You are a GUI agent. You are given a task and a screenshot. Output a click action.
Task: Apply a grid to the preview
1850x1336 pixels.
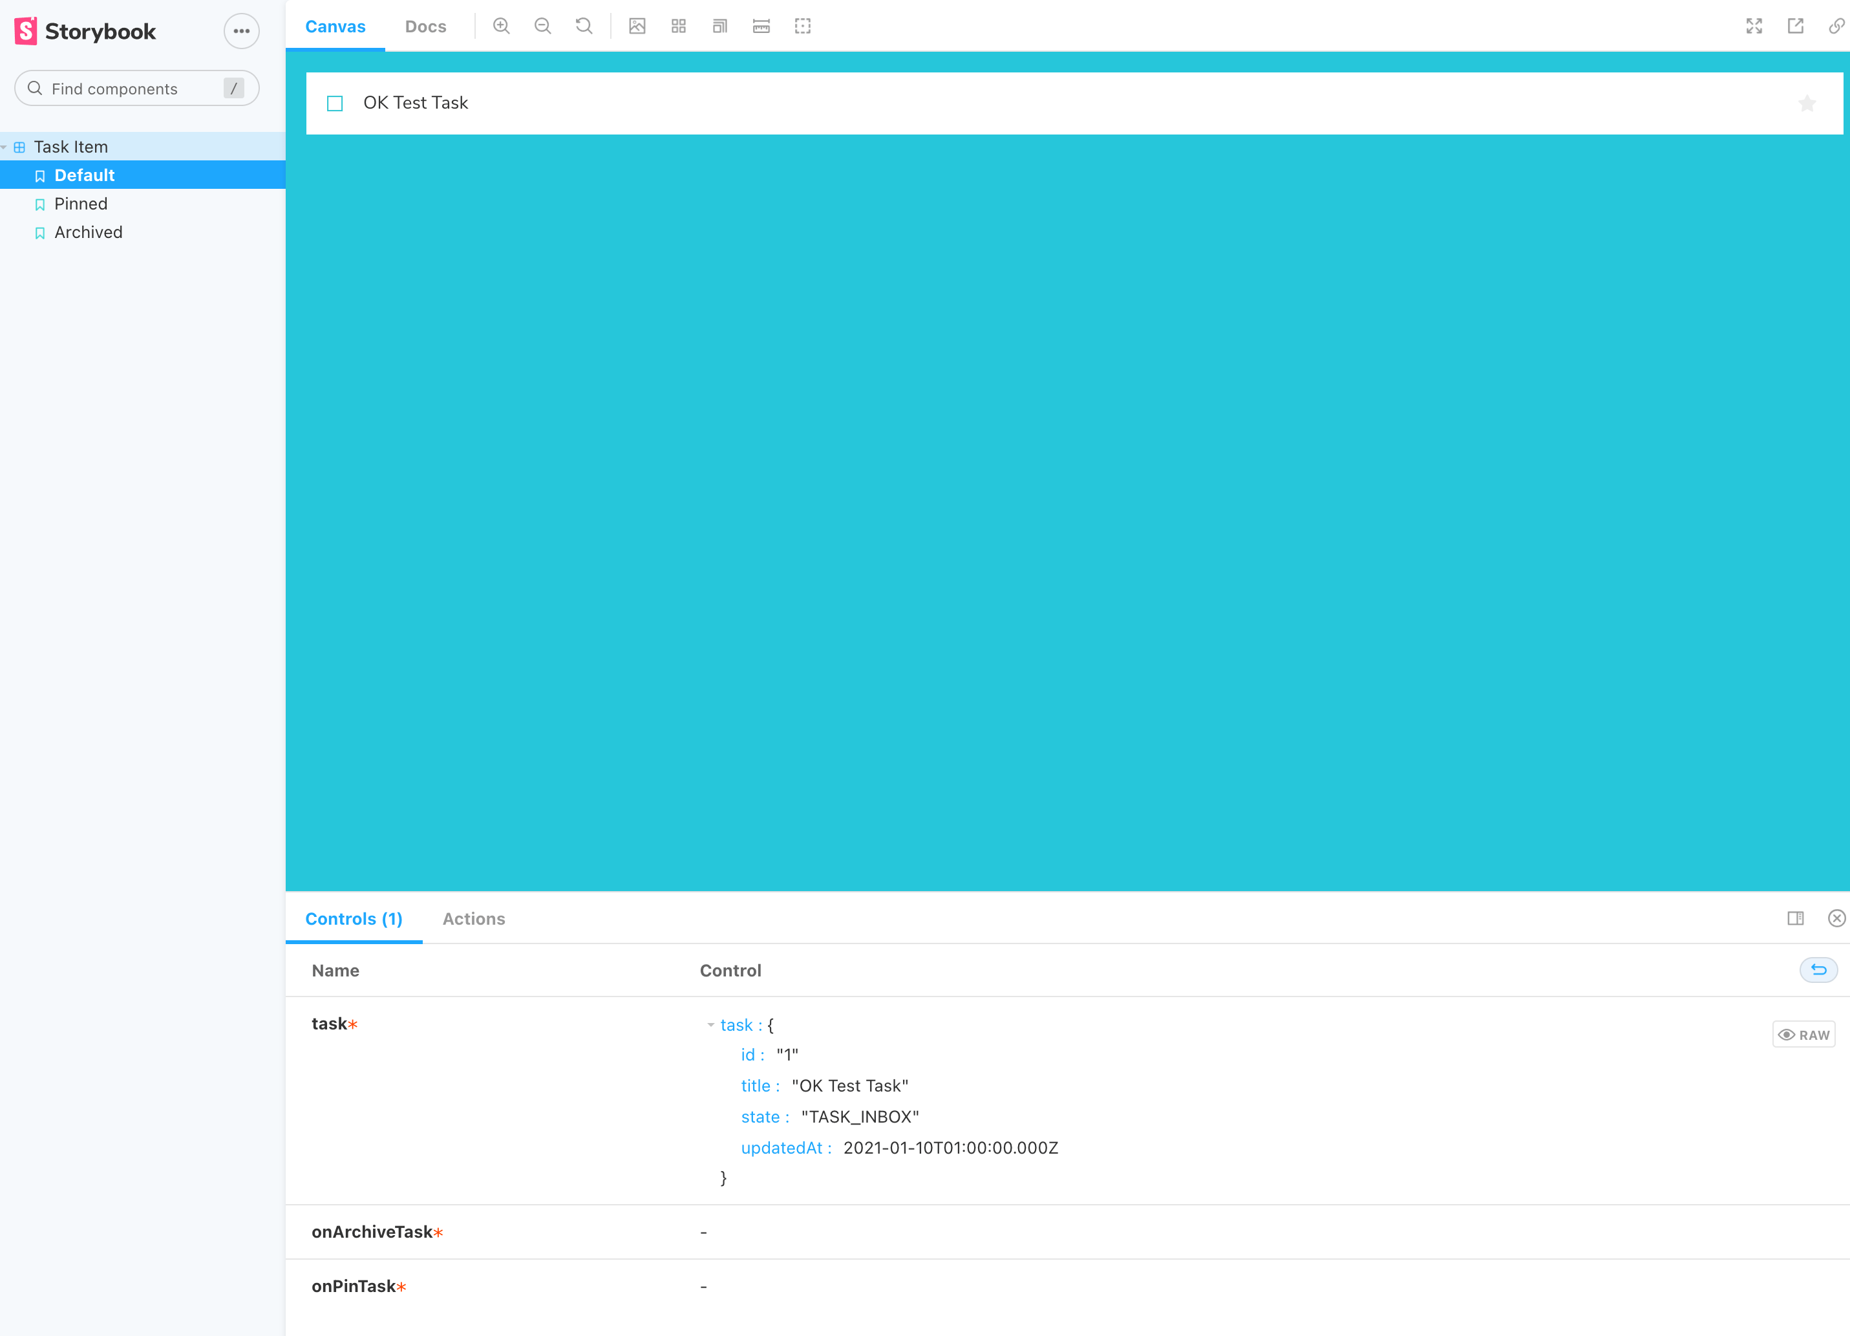pos(678,26)
